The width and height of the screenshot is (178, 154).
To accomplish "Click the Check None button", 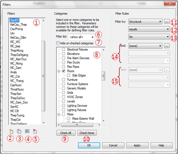I will click(87, 133).
